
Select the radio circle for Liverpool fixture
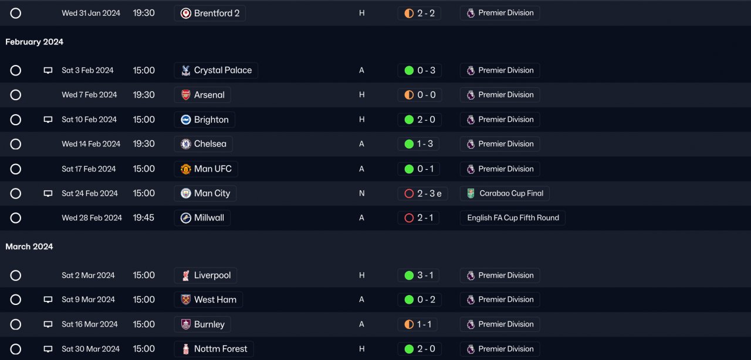pyautogui.click(x=16, y=275)
